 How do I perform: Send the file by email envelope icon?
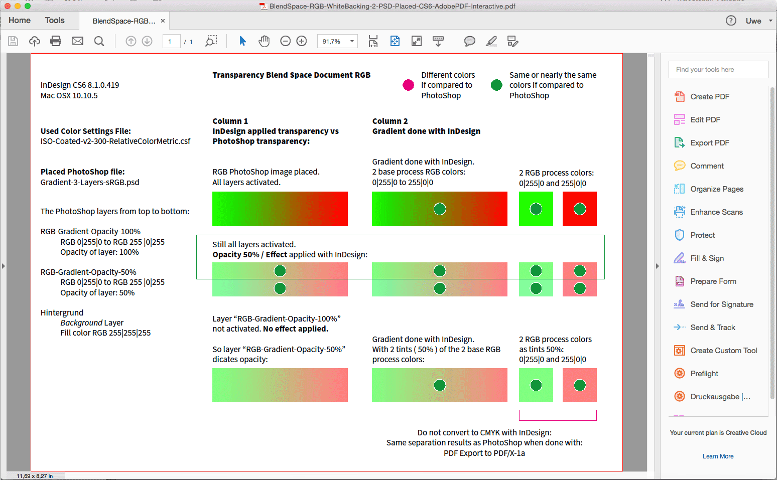coord(78,41)
